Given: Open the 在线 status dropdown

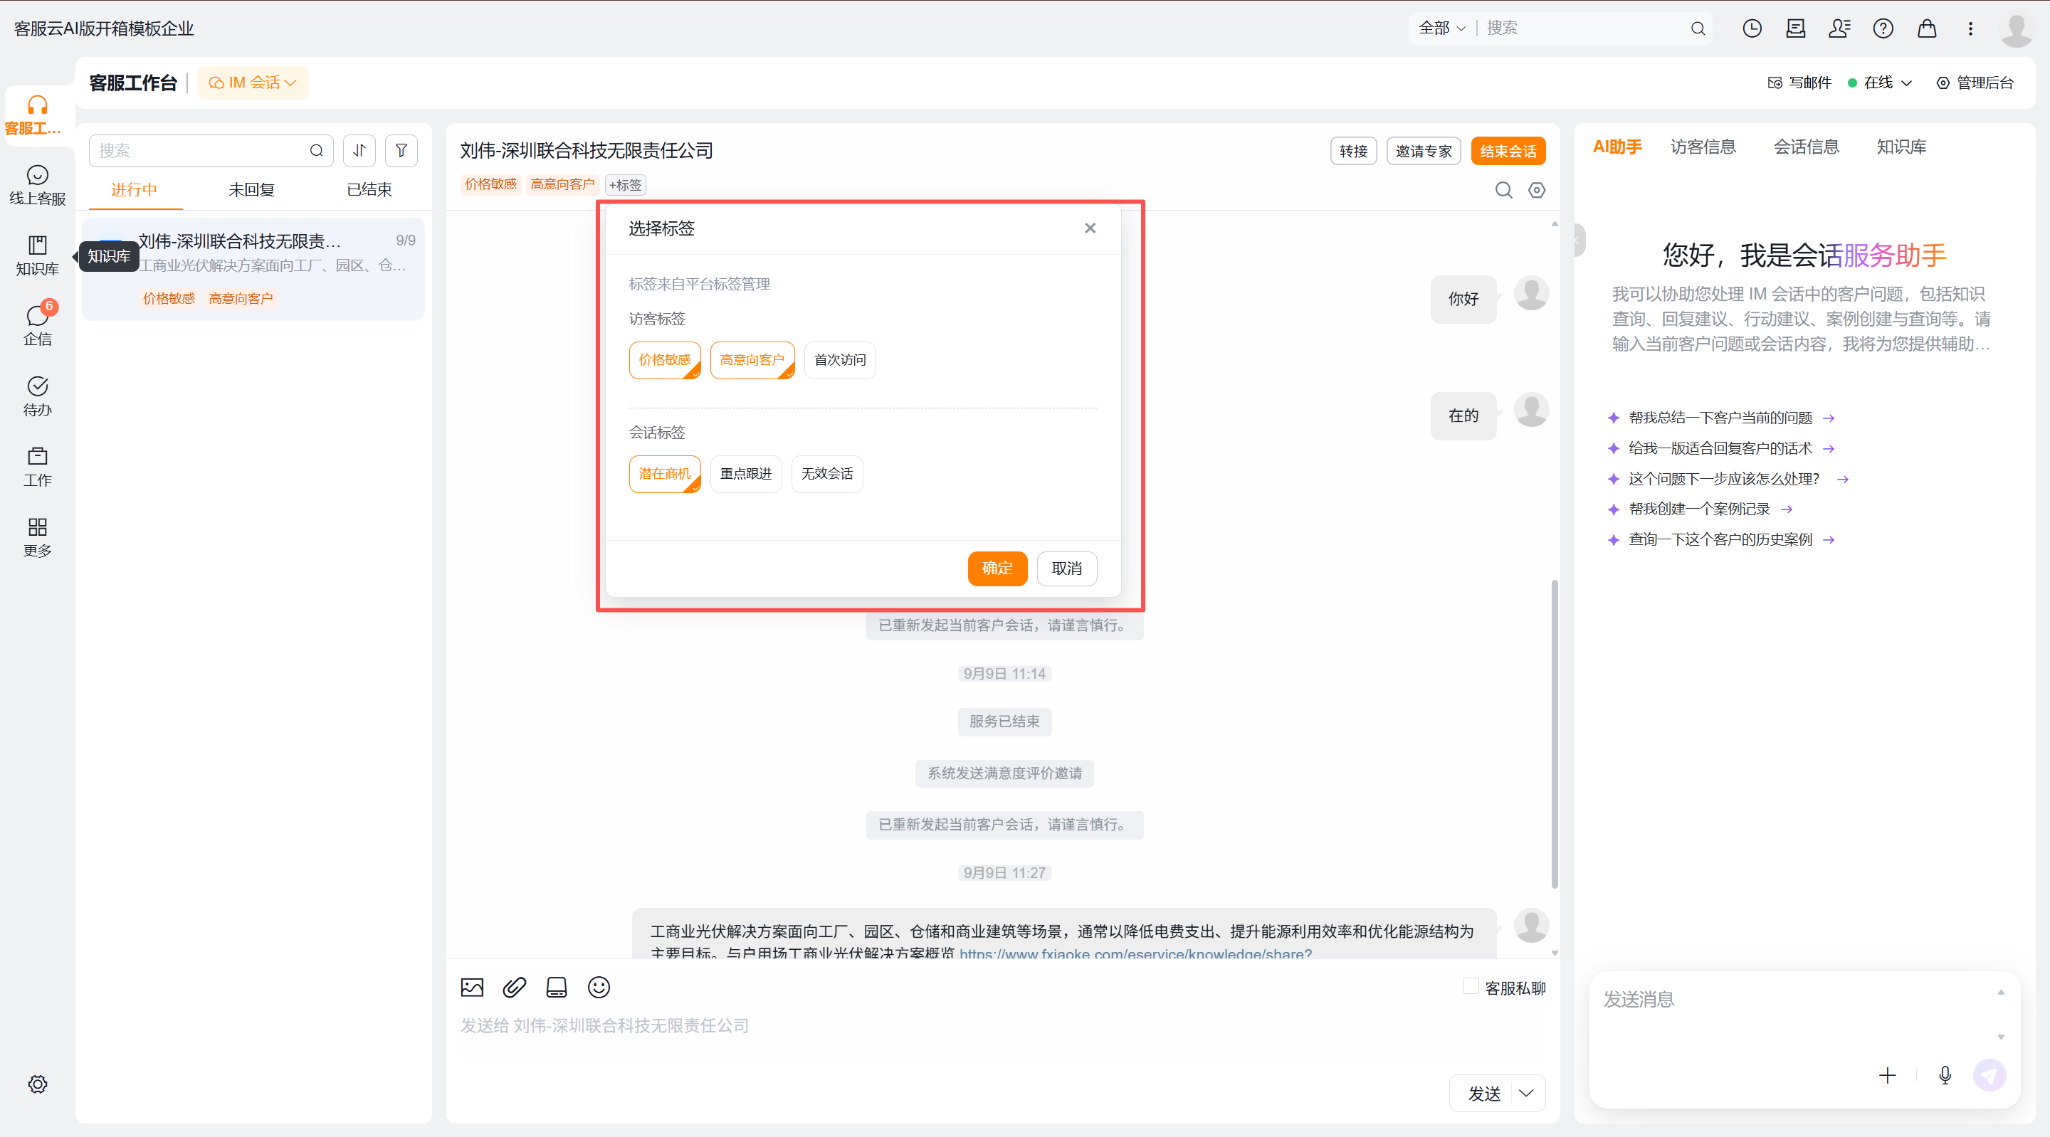Looking at the screenshot, I should coord(1879,83).
